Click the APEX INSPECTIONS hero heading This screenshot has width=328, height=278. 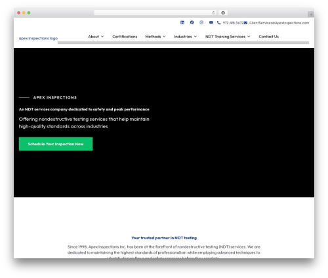55,97
